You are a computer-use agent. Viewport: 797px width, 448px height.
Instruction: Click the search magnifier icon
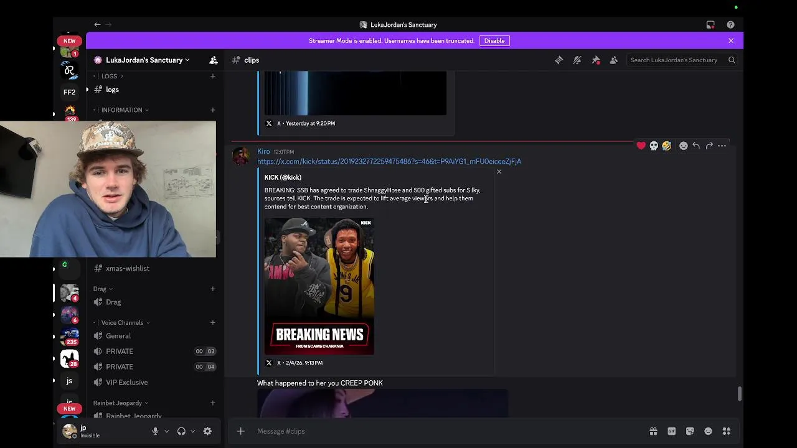(732, 60)
